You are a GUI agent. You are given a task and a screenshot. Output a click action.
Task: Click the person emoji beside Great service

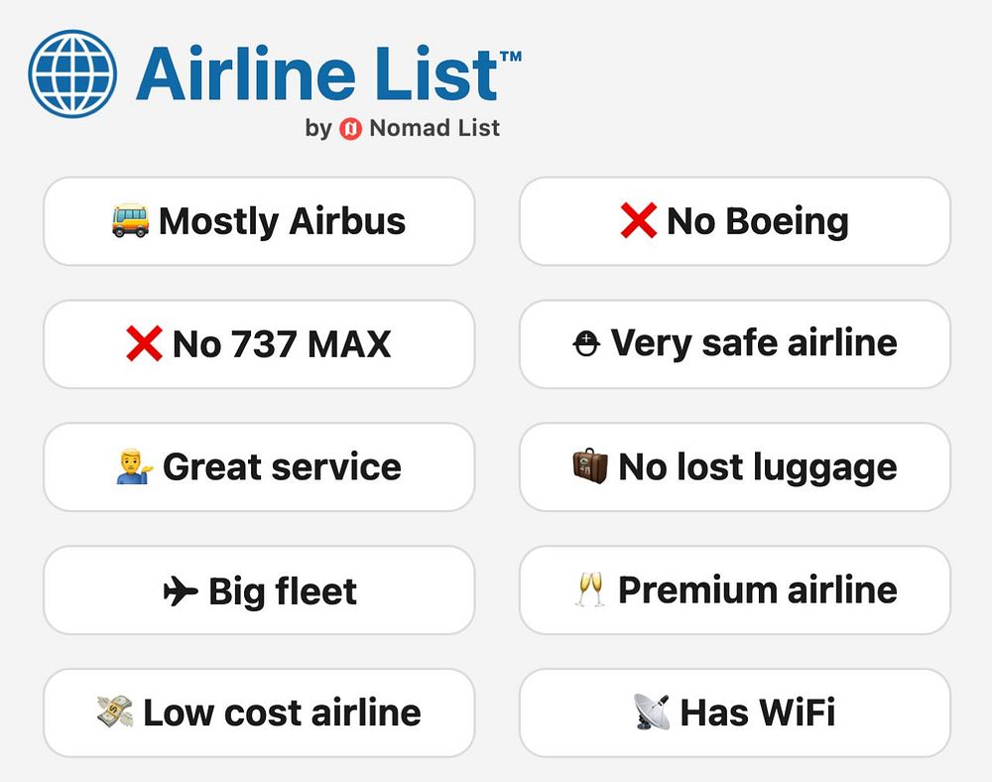[135, 466]
